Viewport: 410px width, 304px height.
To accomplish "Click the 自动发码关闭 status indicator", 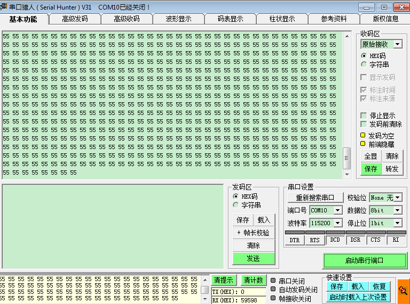I will pos(273,289).
